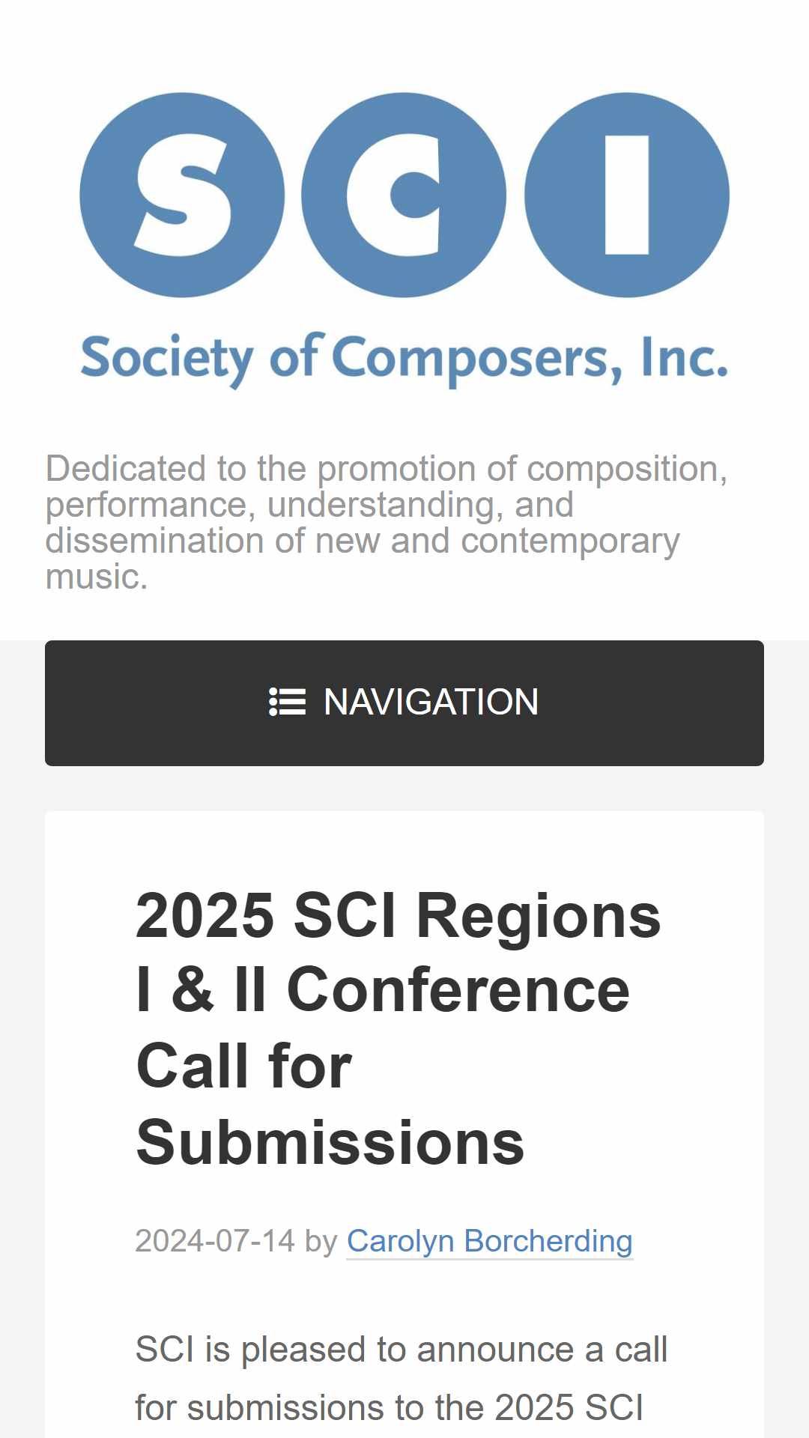This screenshot has height=1438, width=809.
Task: Click 'Society of Composers, Inc.' logo text
Action: 404,359
